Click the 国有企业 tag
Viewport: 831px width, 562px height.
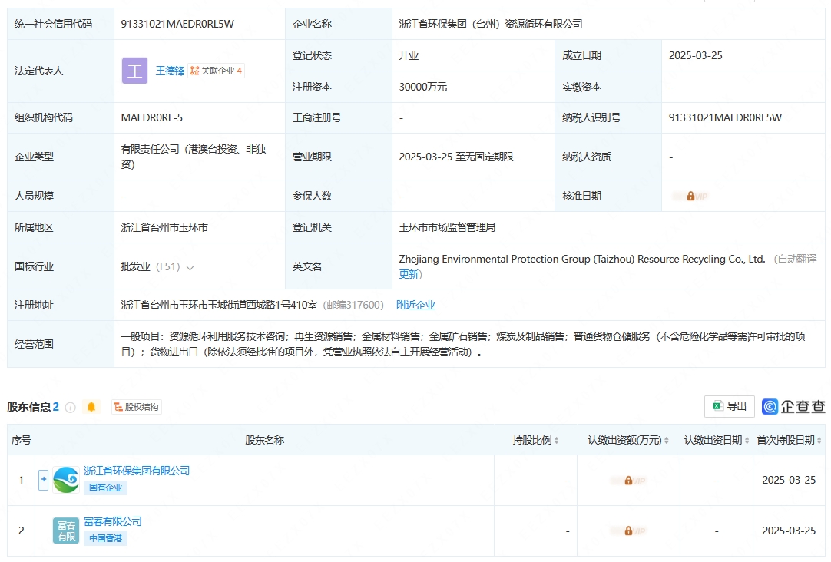click(105, 488)
